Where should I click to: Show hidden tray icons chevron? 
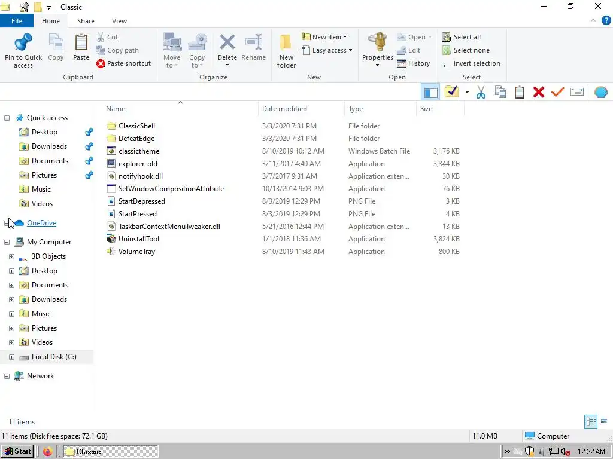507,452
